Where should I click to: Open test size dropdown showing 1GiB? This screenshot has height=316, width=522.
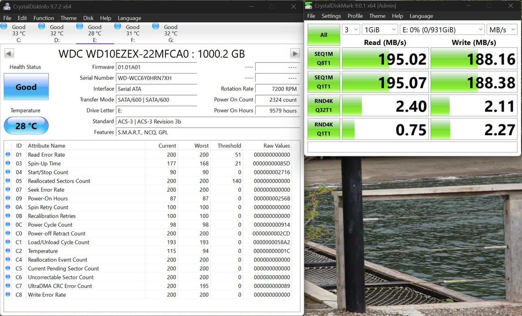point(380,30)
